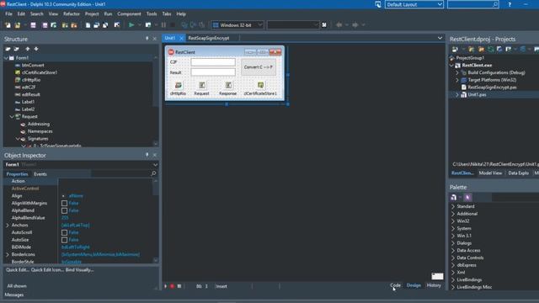Open Default Layout dropdown
Viewport: 539px width, 303px height.
(440, 4)
